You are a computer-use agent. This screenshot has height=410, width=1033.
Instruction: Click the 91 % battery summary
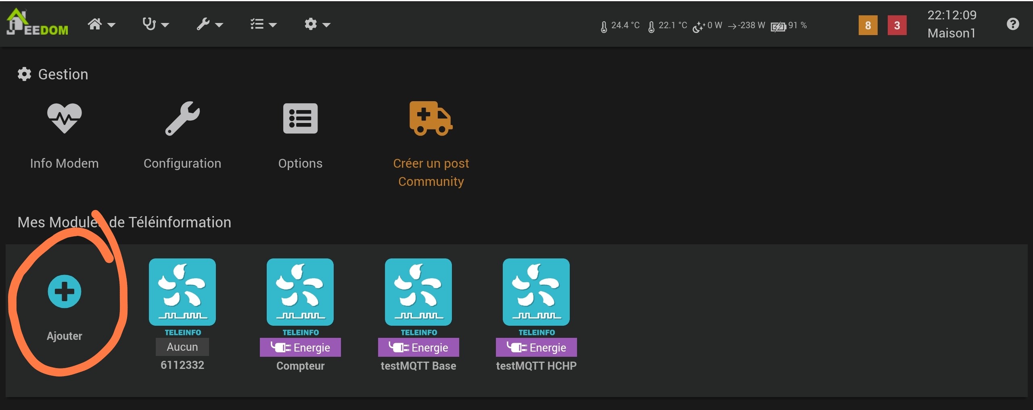click(x=789, y=26)
